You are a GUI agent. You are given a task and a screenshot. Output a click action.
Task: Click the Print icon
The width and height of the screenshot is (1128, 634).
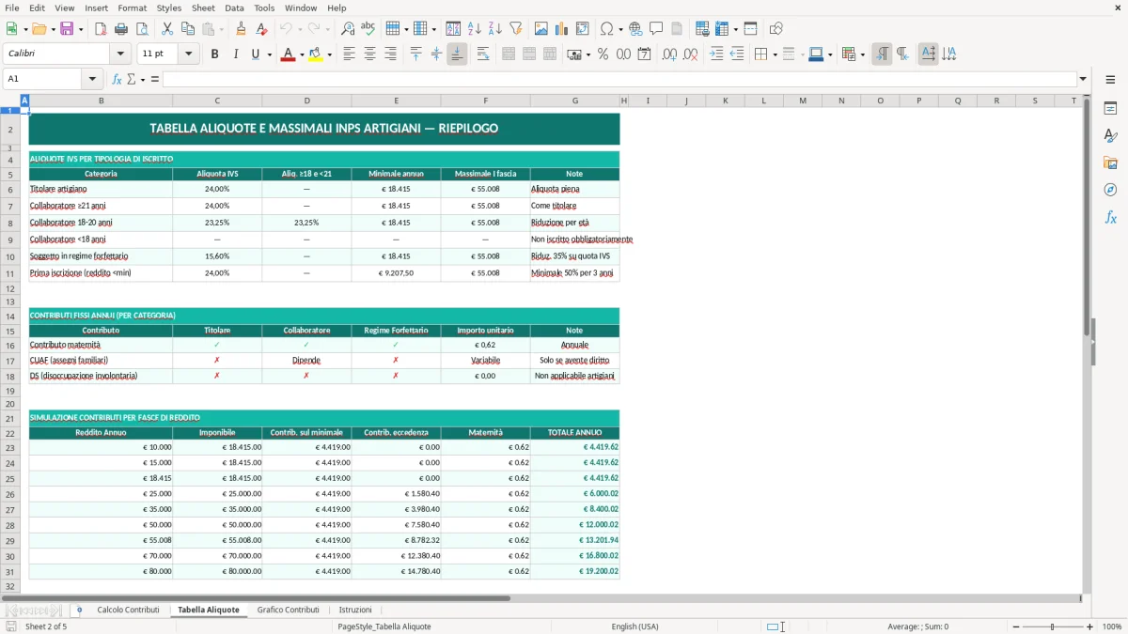(x=121, y=29)
